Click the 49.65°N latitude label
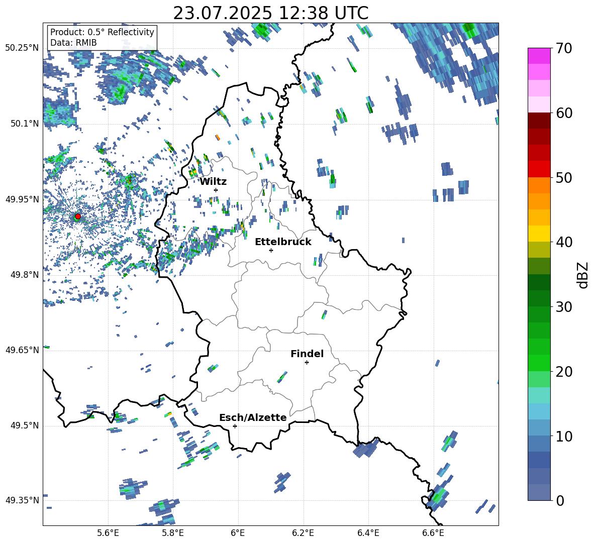The image size is (595, 543). coord(22,350)
